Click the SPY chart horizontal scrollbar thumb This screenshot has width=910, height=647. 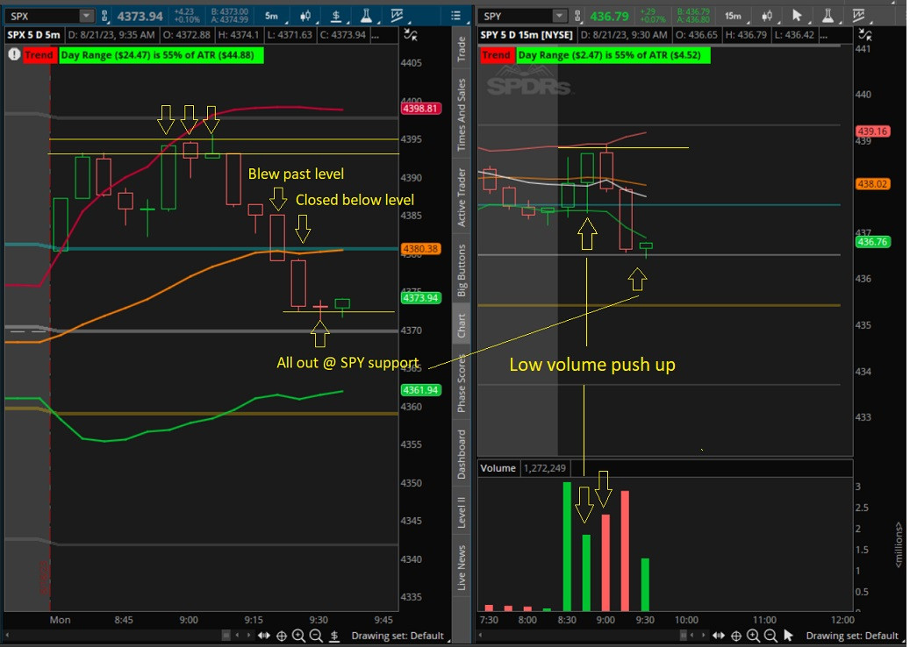(684, 636)
